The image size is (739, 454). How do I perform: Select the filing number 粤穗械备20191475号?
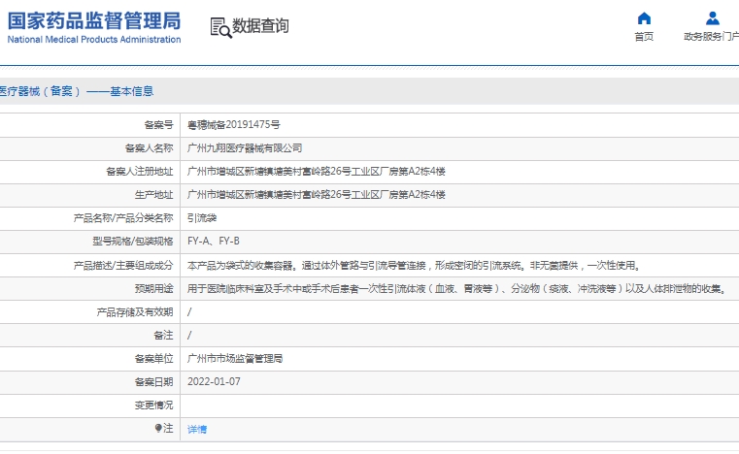click(x=234, y=125)
